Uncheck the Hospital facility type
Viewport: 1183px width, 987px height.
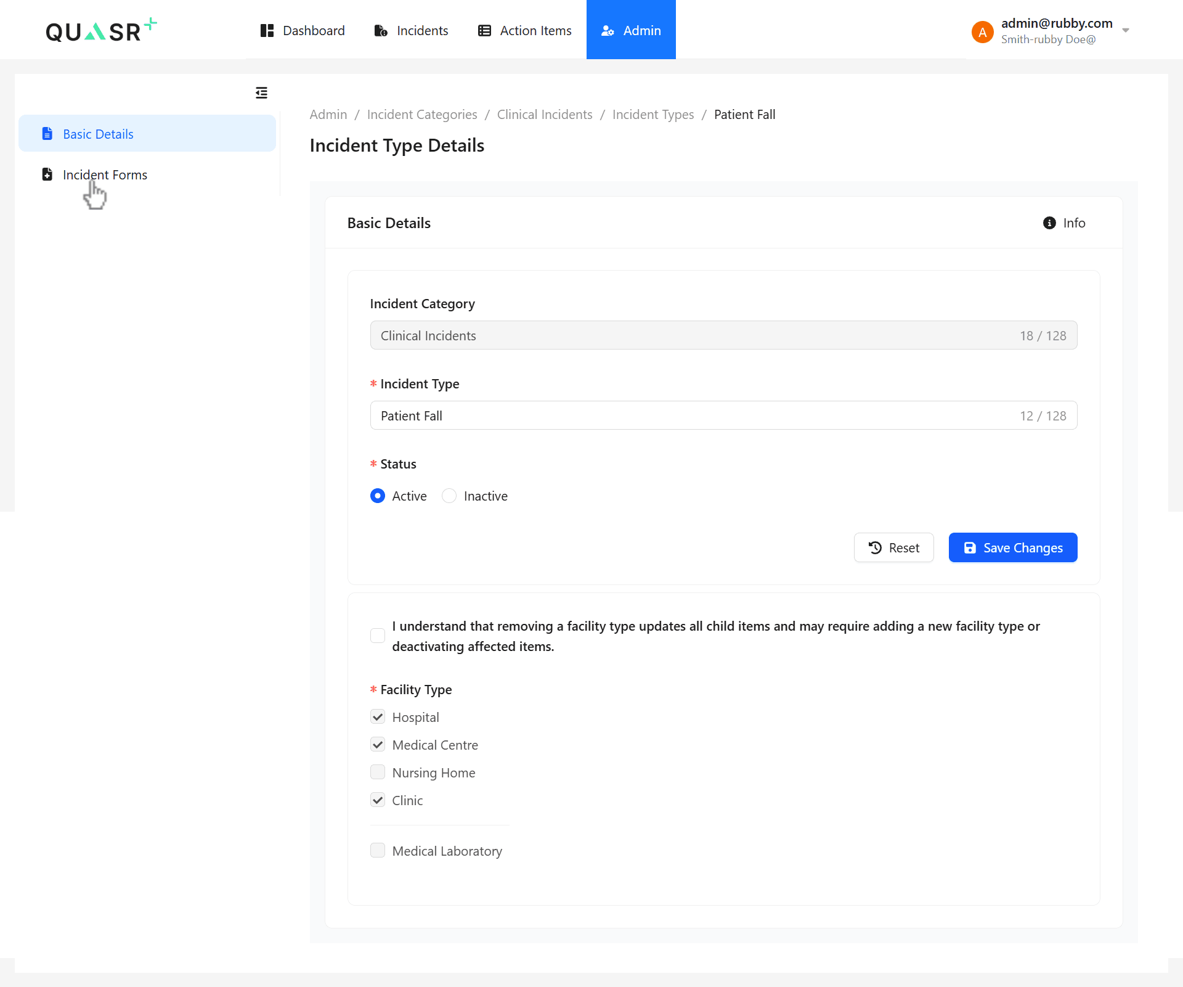[378, 717]
